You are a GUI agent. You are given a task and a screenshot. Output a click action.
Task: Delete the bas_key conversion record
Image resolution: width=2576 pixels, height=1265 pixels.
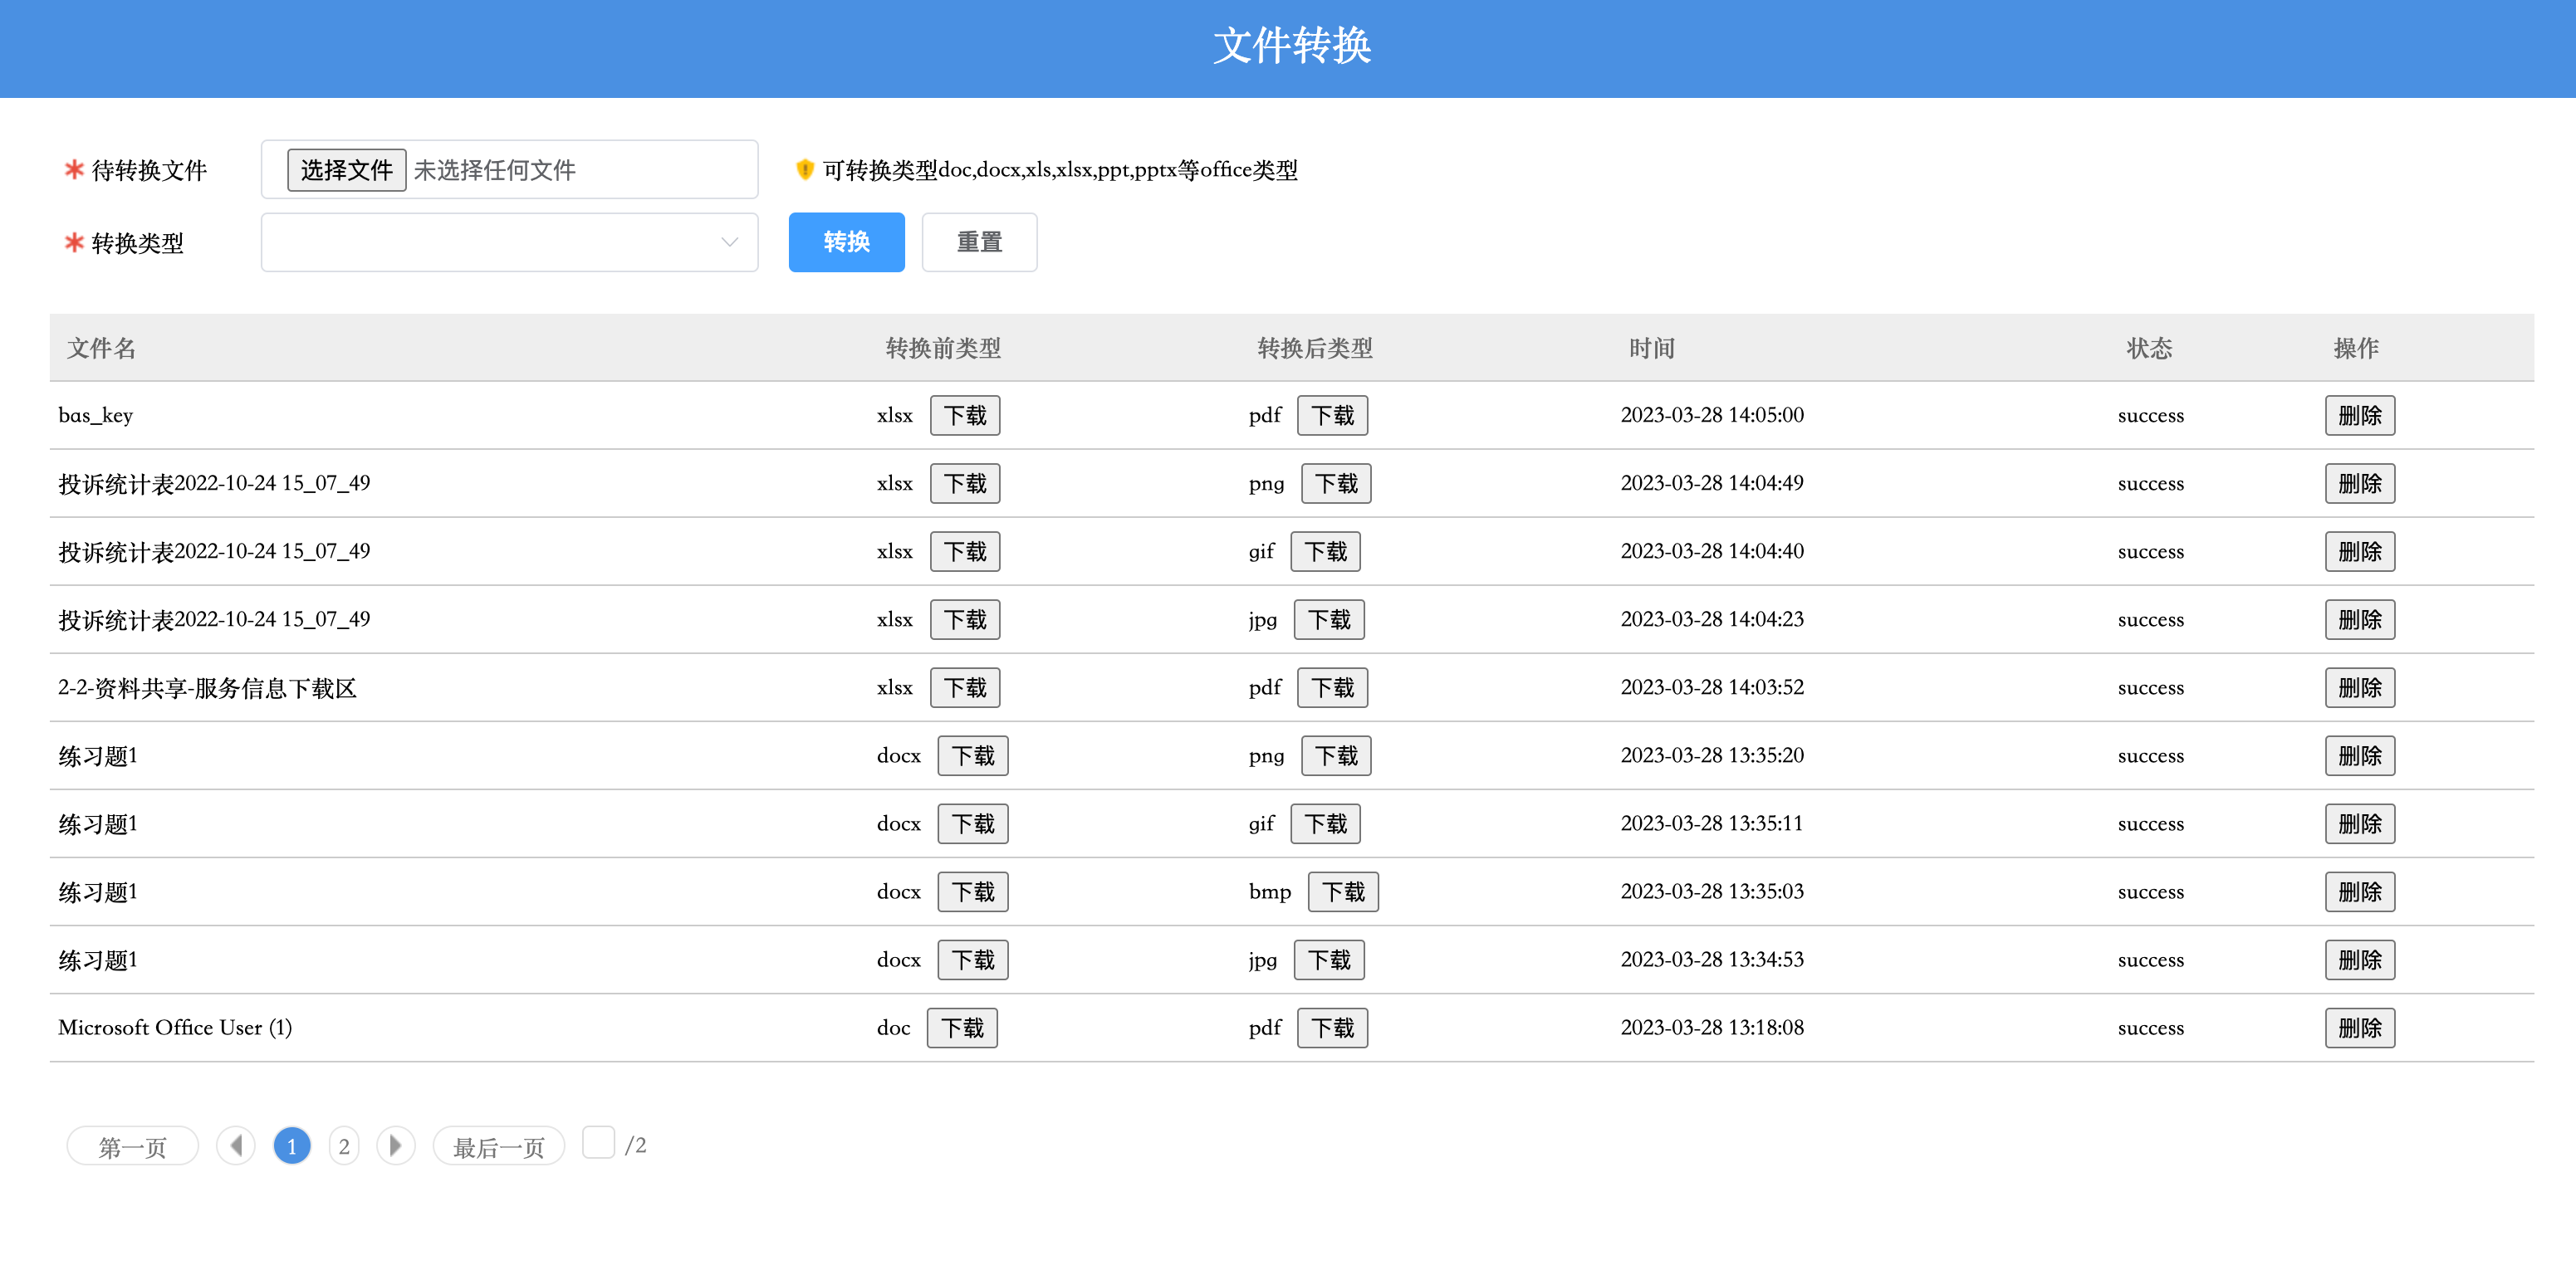pyautogui.click(x=2359, y=416)
